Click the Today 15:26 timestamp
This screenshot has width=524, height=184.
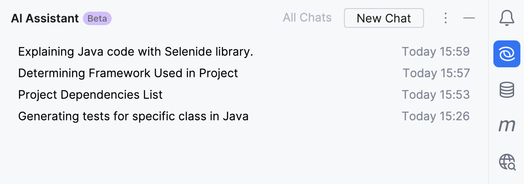point(436,116)
